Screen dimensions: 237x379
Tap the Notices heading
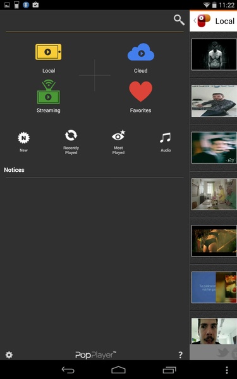(x=14, y=170)
